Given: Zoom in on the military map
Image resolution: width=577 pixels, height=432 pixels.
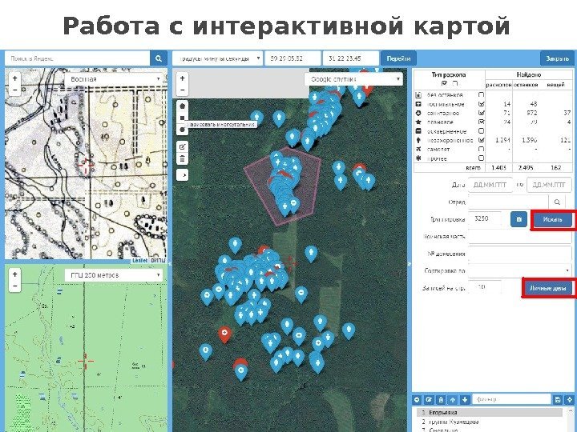Looking at the screenshot, I should coord(14,78).
